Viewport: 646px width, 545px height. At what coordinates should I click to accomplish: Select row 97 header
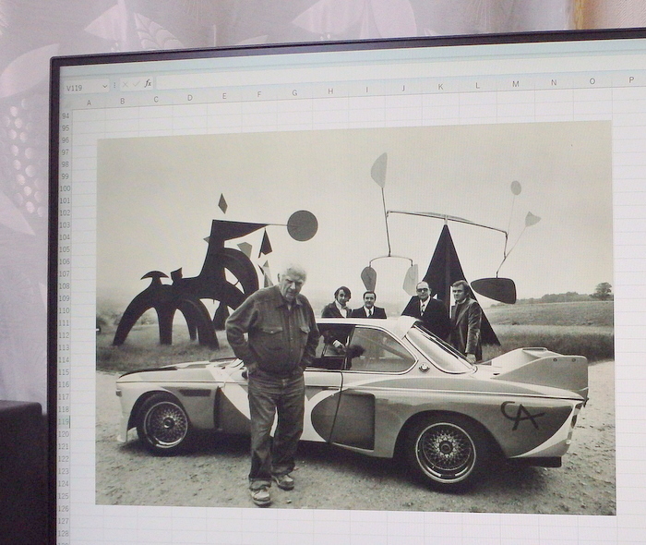click(x=66, y=152)
